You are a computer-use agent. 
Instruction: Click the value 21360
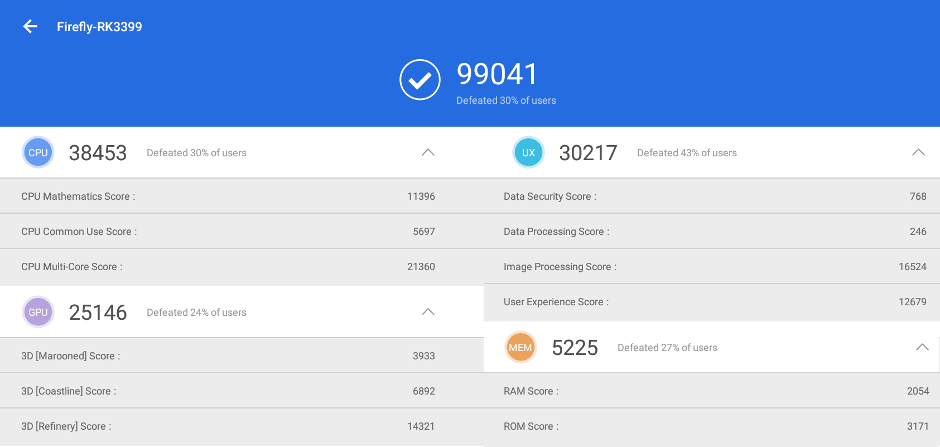pyautogui.click(x=421, y=267)
